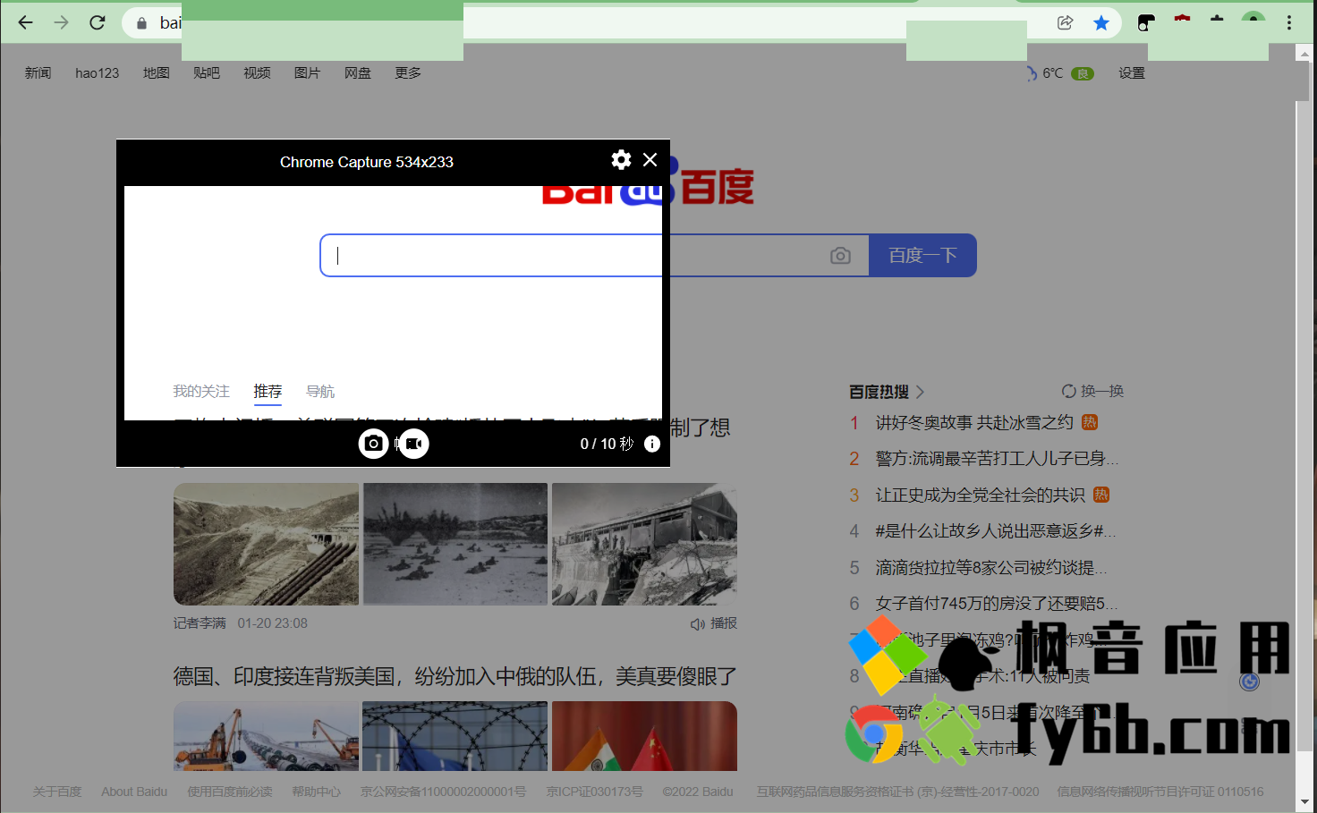Image resolution: width=1317 pixels, height=813 pixels.
Task: Open About Baidu footer link
Action: pos(134,792)
